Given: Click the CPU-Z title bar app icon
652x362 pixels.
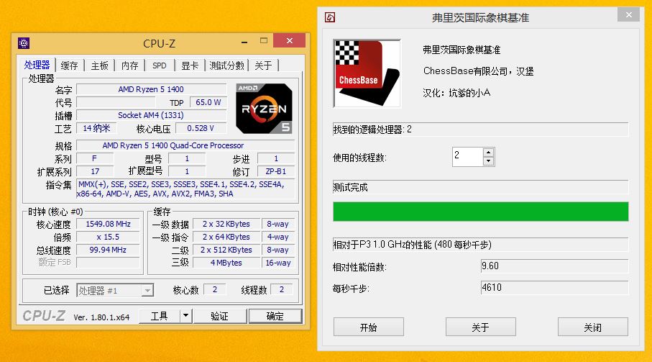Looking at the screenshot, I should coord(24,43).
